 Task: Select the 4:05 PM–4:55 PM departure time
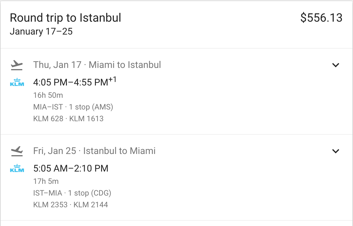(x=71, y=83)
